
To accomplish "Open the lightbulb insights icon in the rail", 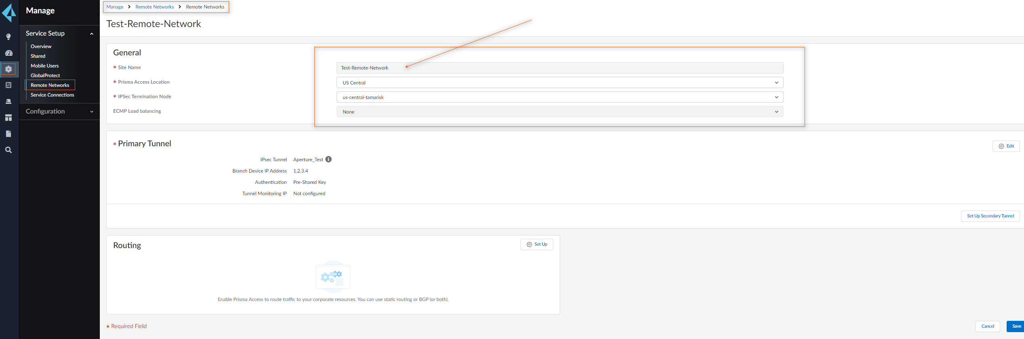I will [8, 37].
